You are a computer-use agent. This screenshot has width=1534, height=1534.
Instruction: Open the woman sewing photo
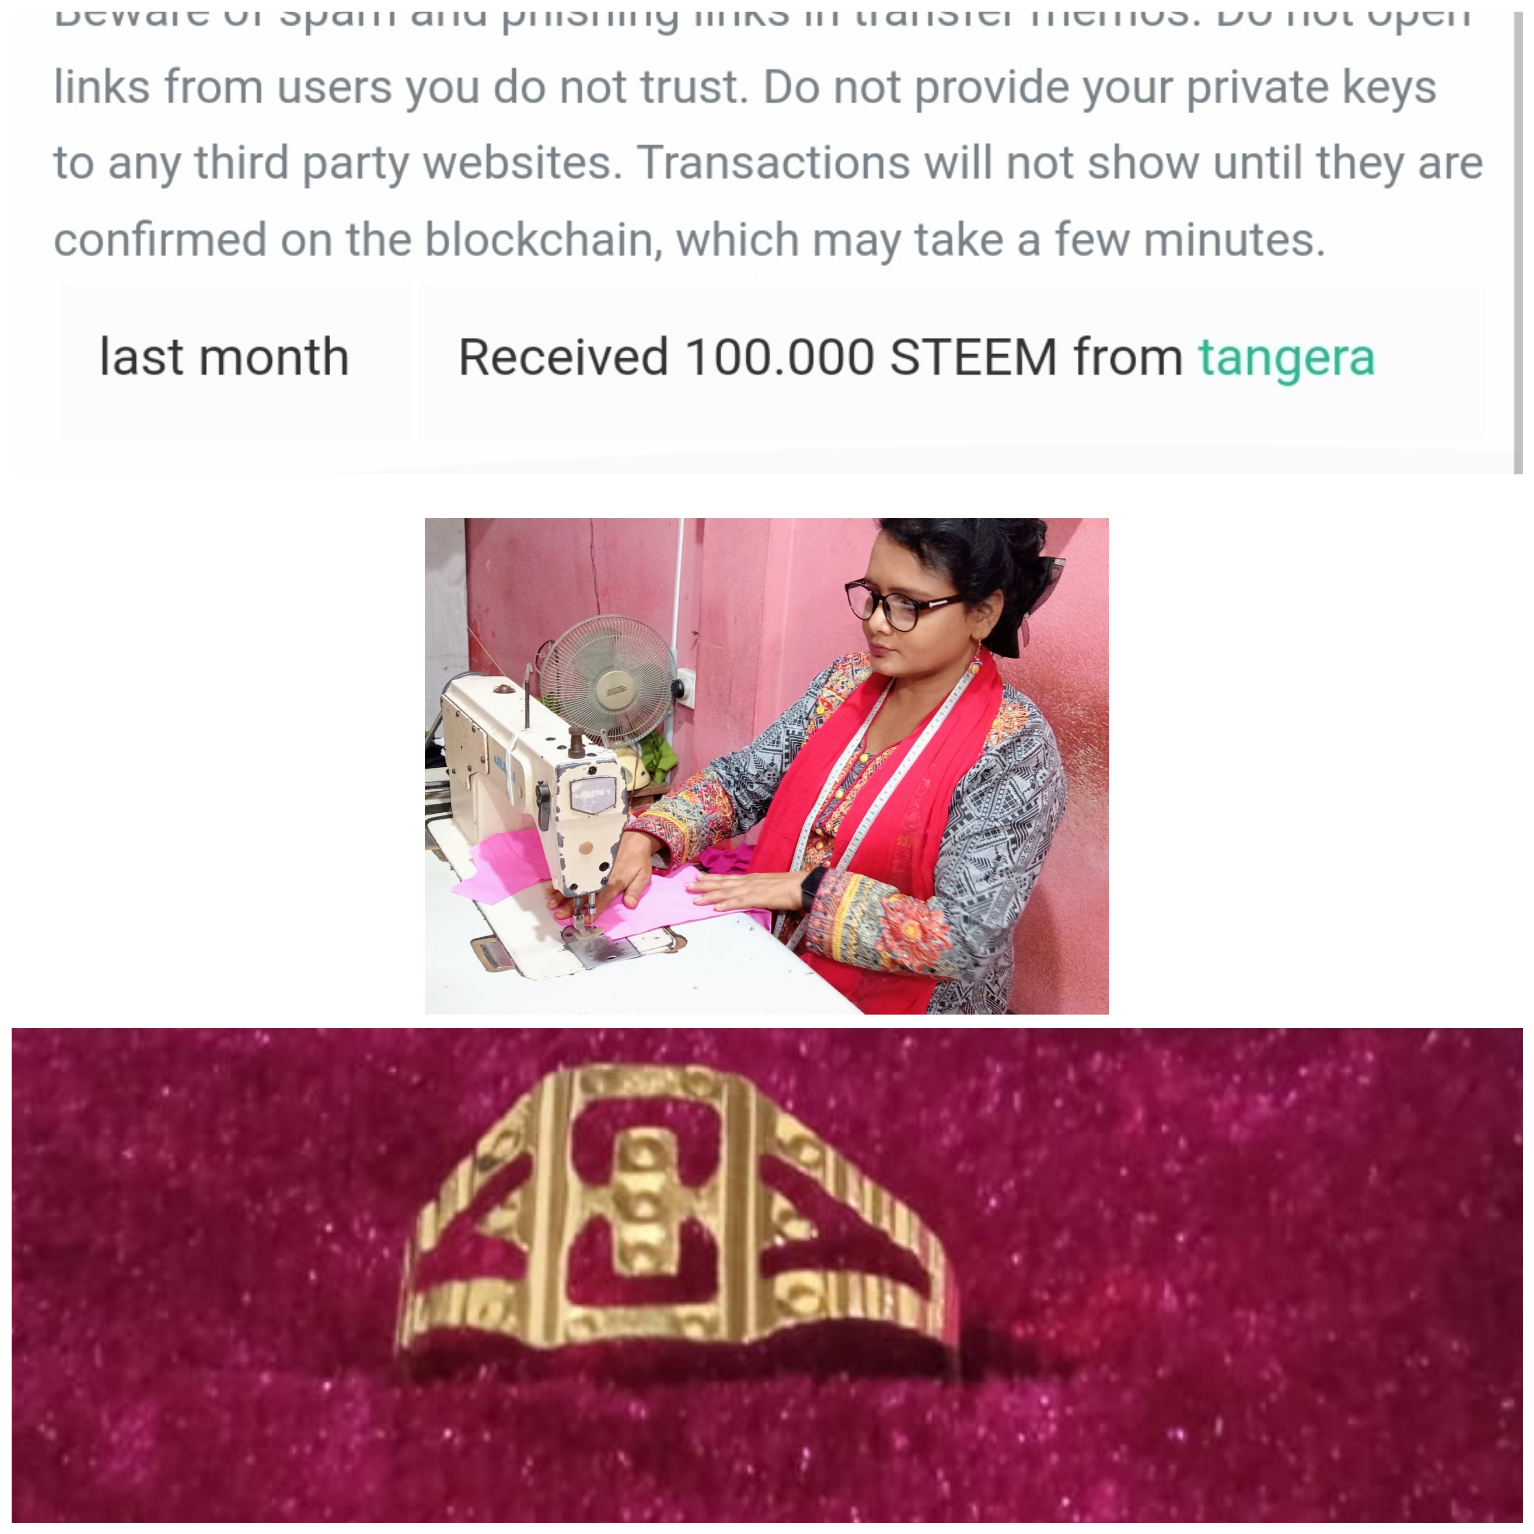[x=766, y=766]
